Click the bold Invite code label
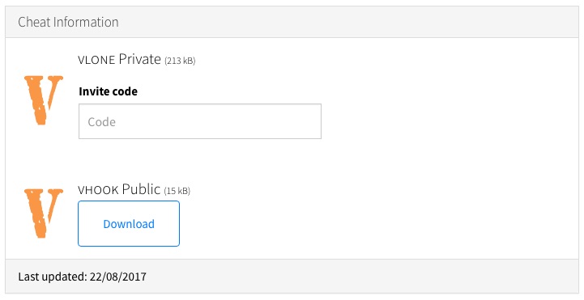The image size is (584, 300). pos(108,91)
